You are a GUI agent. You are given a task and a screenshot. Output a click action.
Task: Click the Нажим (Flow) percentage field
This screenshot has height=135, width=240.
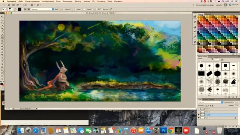tap(94, 9)
